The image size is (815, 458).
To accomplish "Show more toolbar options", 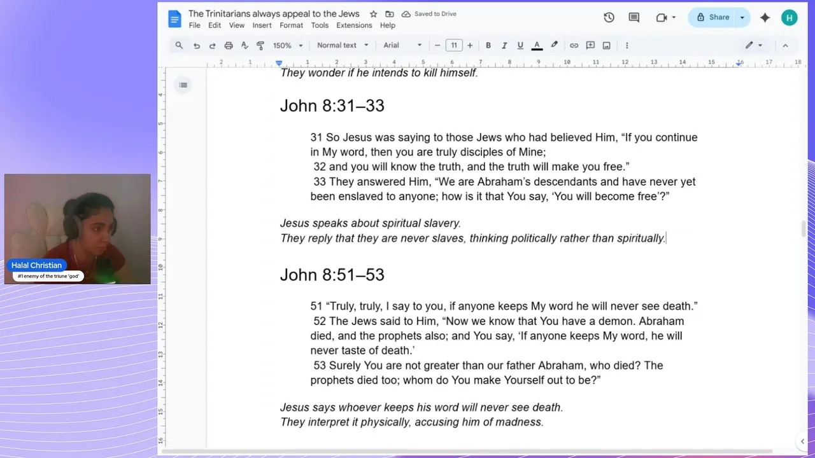I will 627,45.
